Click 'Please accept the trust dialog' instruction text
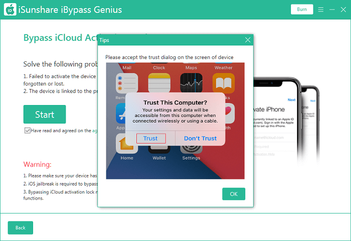 [x=169, y=57]
